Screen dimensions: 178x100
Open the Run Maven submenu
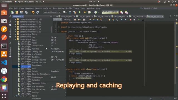click(49, 65)
